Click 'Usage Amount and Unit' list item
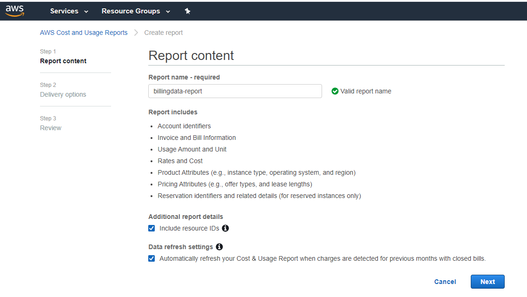Screen dimensions: 527x297 (x=192, y=149)
